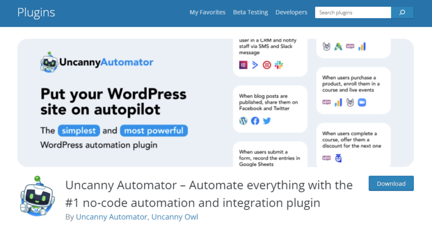Open the Developers menu item
The width and height of the screenshot is (432, 228).
point(291,12)
